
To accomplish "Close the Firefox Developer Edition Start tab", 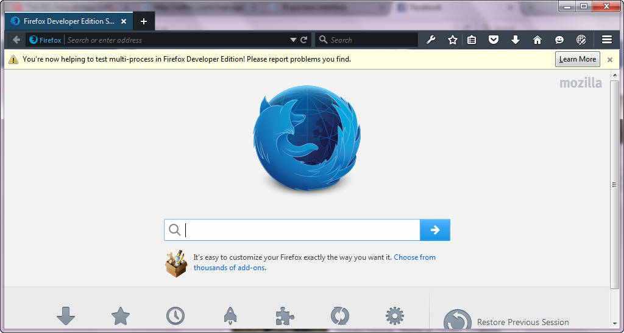I will pyautogui.click(x=124, y=21).
